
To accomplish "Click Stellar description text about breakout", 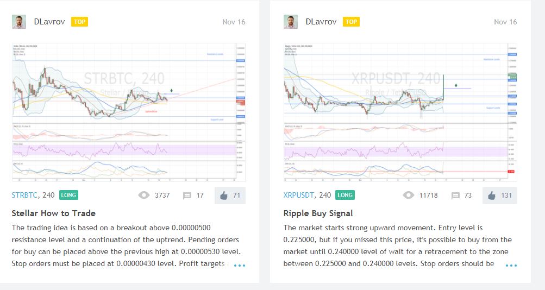I will click(x=127, y=245).
